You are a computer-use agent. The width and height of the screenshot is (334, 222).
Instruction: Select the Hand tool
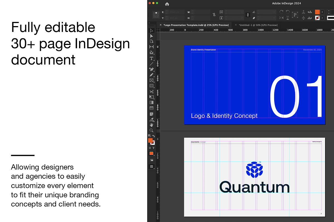[x=151, y=125]
